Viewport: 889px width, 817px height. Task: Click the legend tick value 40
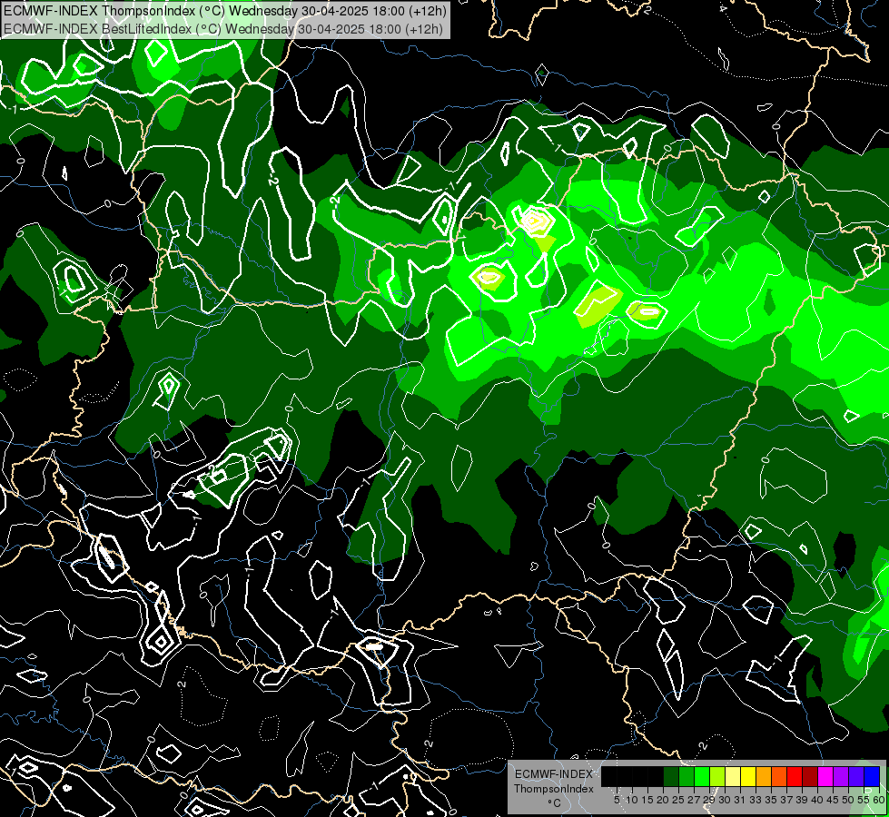[x=817, y=800]
